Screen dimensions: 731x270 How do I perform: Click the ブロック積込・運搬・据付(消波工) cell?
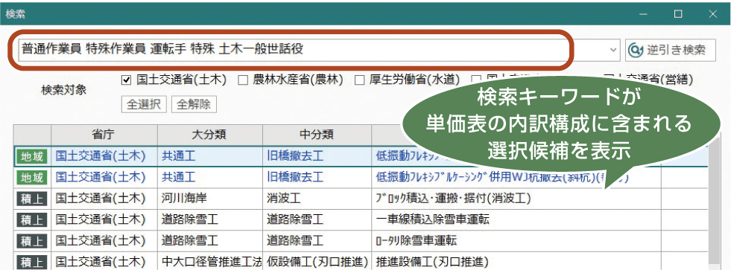516,199
